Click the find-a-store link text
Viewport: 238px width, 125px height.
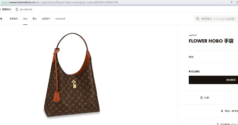pyautogui.click(x=231, y=111)
